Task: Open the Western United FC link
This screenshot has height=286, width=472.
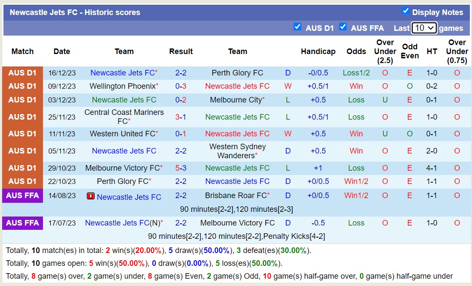Action: tap(122, 133)
